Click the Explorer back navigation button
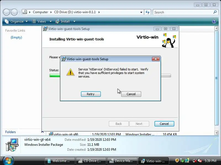This screenshot has width=221, height=165. click(6, 12)
